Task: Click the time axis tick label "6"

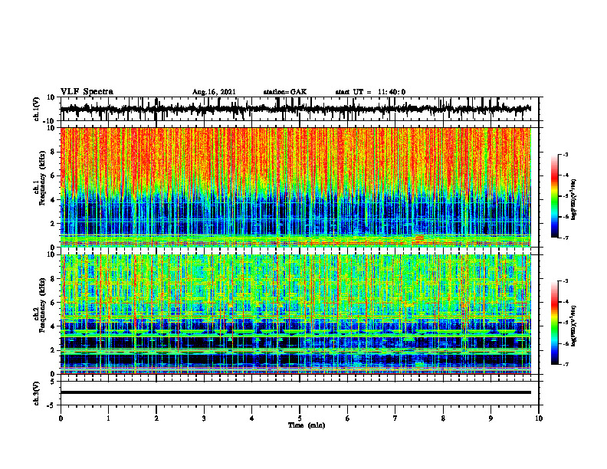Action: (348, 418)
